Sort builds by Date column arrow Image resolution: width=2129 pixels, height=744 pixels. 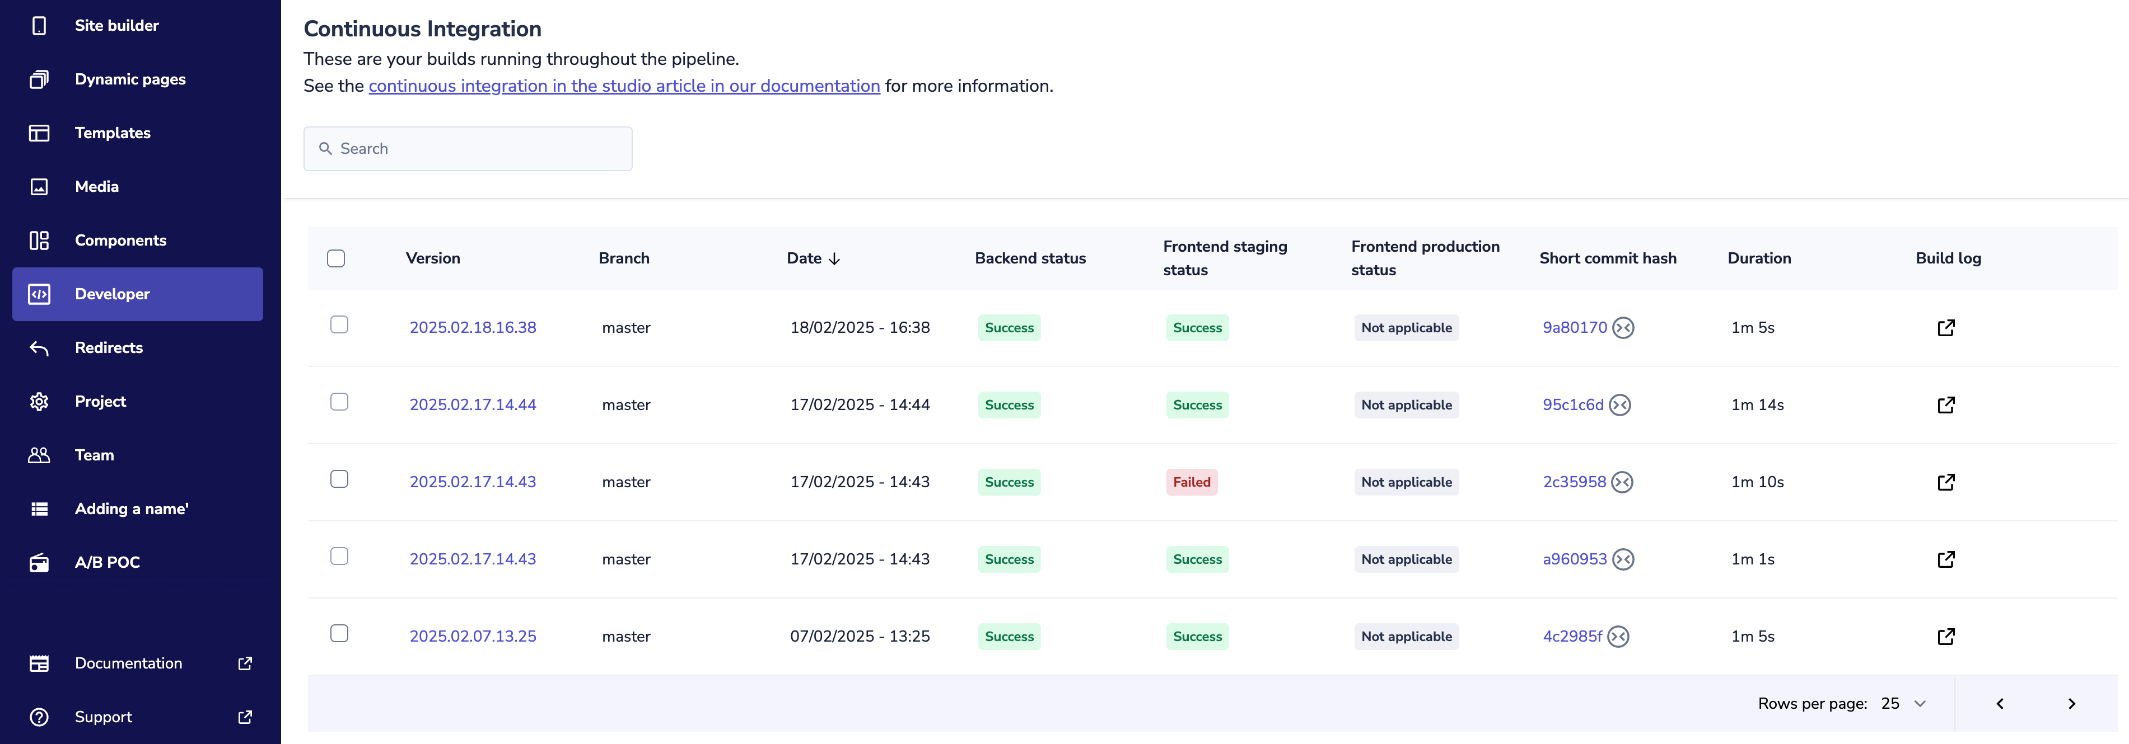click(834, 258)
